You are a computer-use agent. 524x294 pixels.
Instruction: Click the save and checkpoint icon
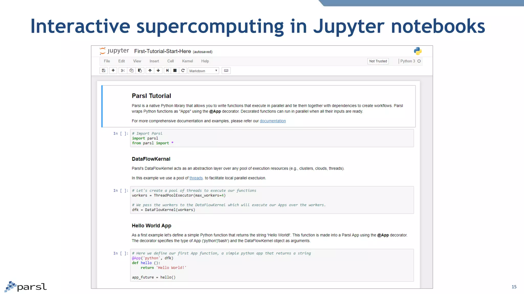click(x=104, y=71)
